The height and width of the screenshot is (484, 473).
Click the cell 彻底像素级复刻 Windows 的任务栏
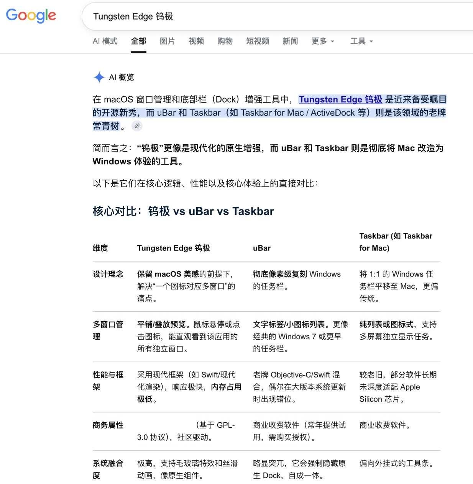pos(297,280)
